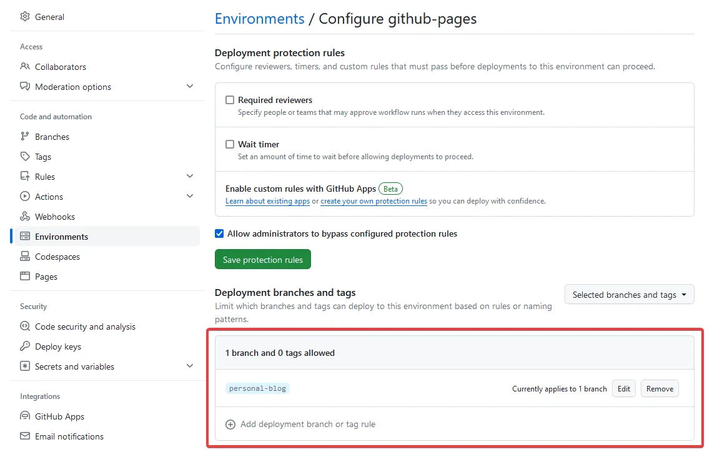Click the Rules icon in sidebar
Screen dimensions: 712x452
coord(25,177)
